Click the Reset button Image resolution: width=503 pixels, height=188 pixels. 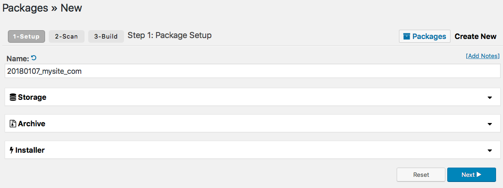(x=421, y=175)
